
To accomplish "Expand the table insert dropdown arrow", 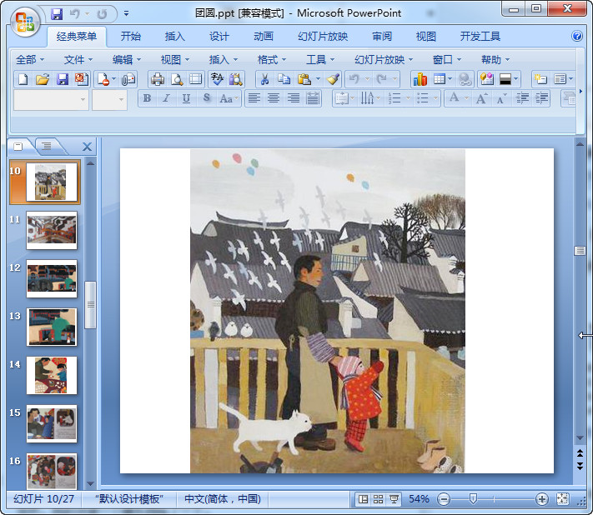I will pos(450,79).
